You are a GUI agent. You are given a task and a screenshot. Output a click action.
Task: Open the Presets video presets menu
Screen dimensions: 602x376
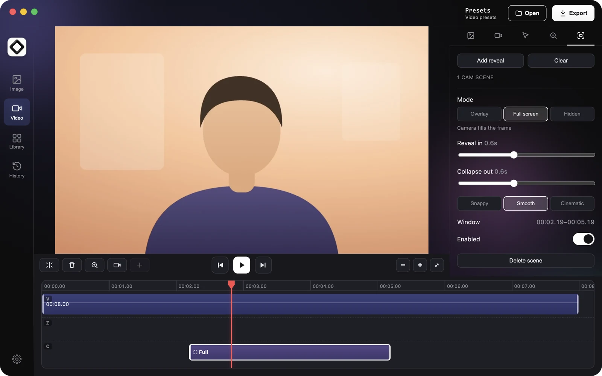coord(480,13)
